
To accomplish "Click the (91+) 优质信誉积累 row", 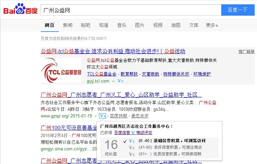I will coord(170,154).
